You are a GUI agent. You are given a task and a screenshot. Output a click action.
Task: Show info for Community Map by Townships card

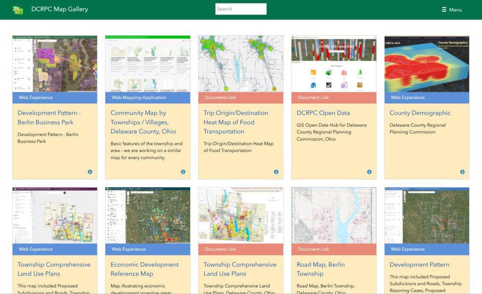pyautogui.click(x=183, y=172)
